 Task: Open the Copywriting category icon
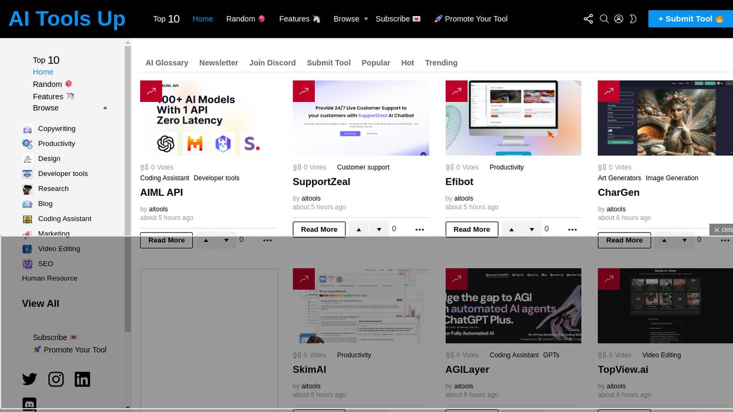[x=27, y=129]
